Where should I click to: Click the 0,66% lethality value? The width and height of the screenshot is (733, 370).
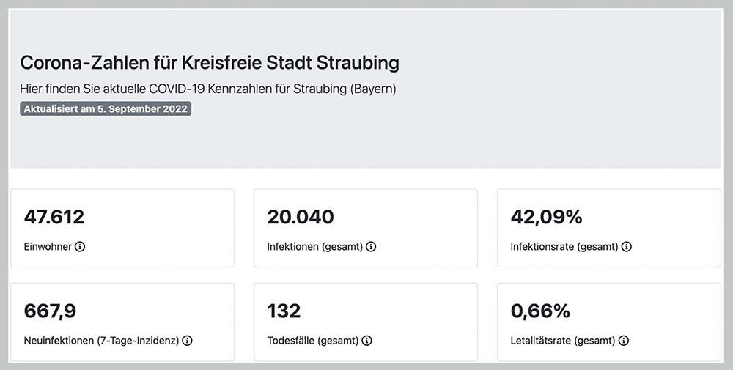tap(540, 311)
